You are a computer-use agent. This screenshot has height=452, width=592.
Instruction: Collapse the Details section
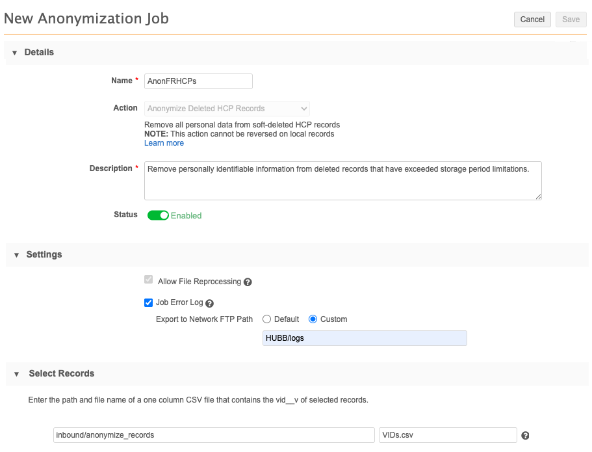(x=14, y=53)
